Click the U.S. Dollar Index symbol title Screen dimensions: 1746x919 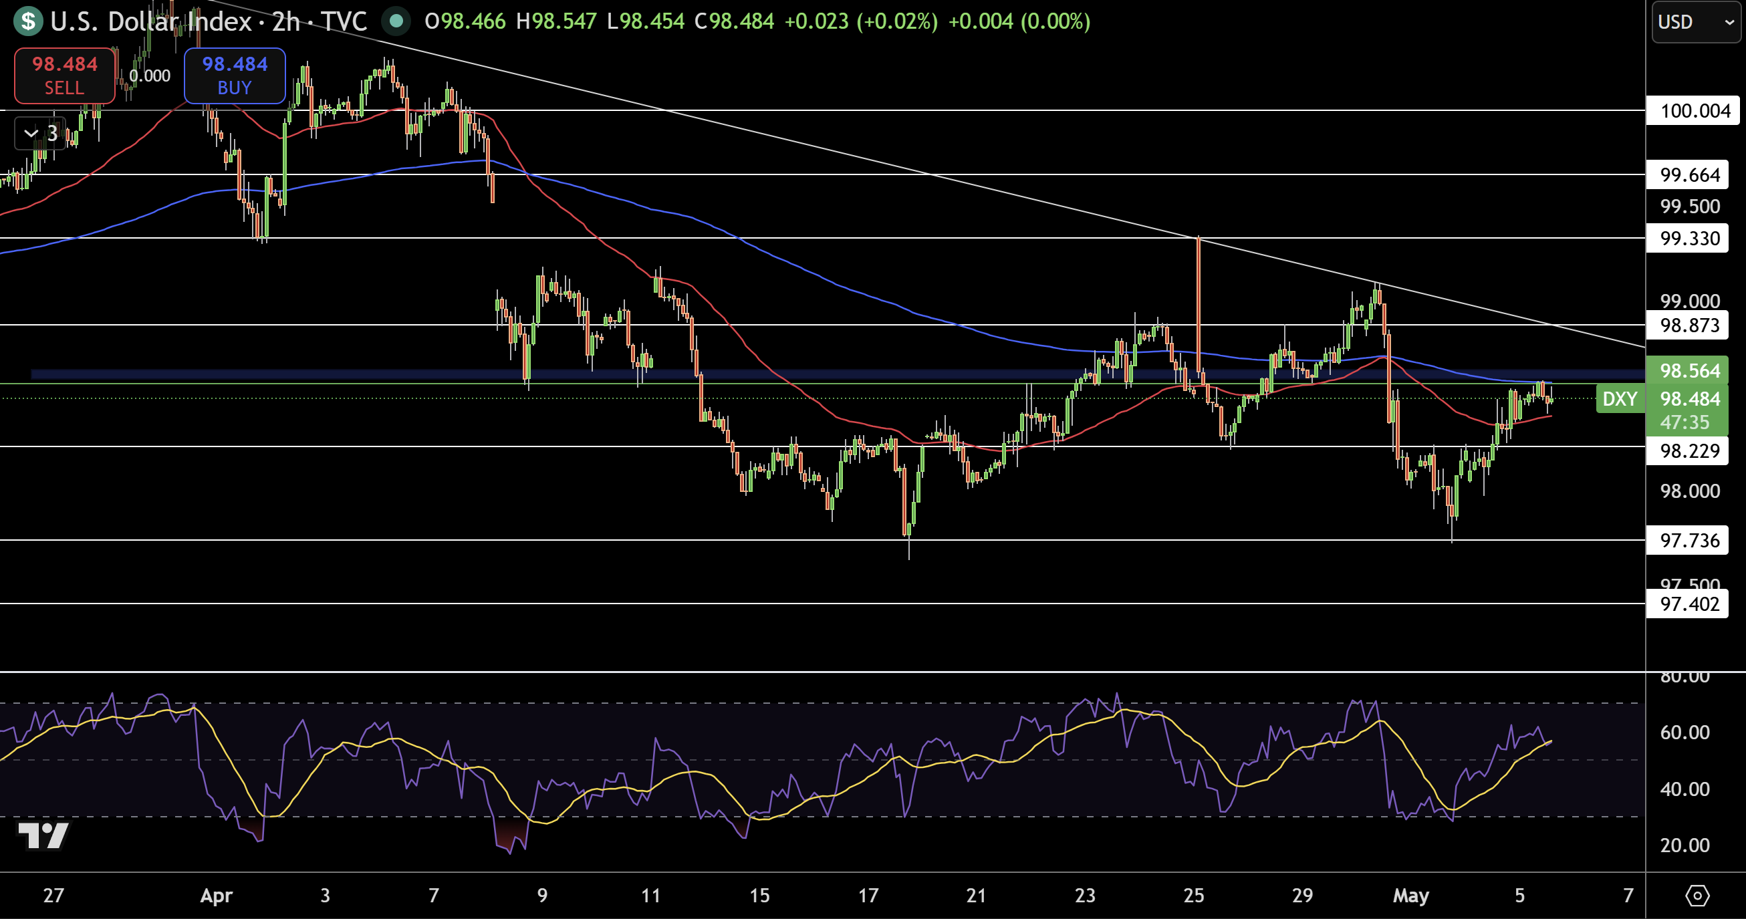(151, 21)
